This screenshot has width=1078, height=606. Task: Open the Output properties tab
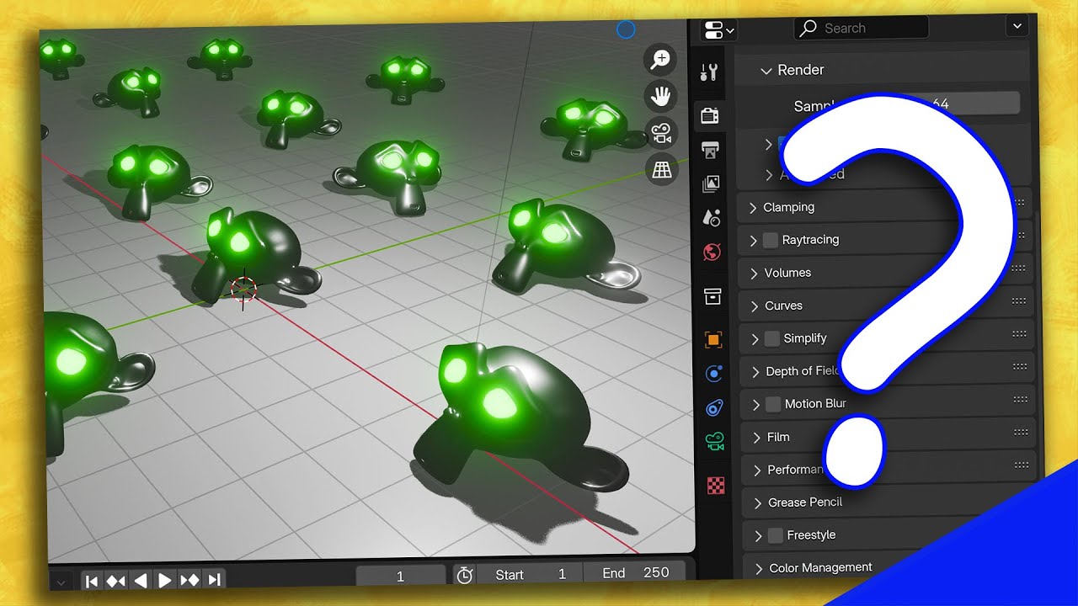710,150
